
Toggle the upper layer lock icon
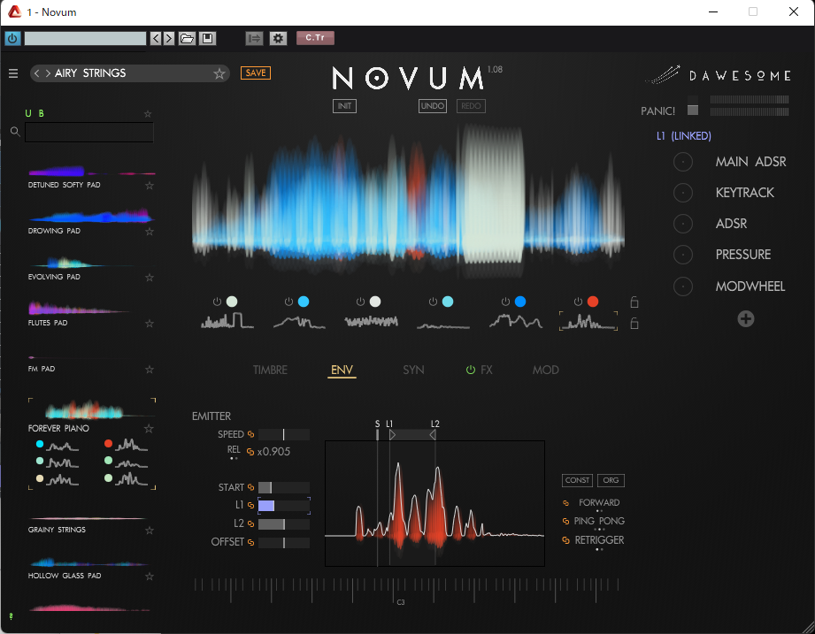pyautogui.click(x=634, y=302)
